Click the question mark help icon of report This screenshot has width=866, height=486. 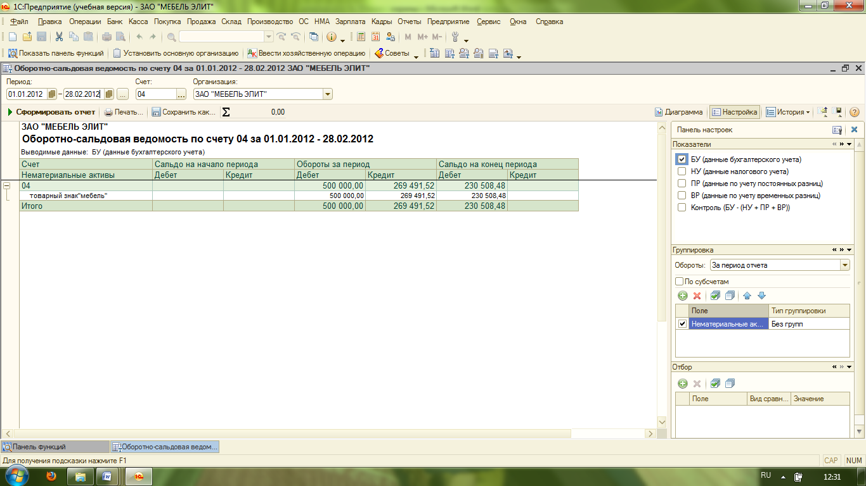(x=854, y=112)
